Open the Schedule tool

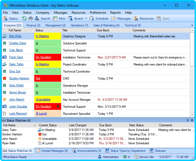point(99,19)
